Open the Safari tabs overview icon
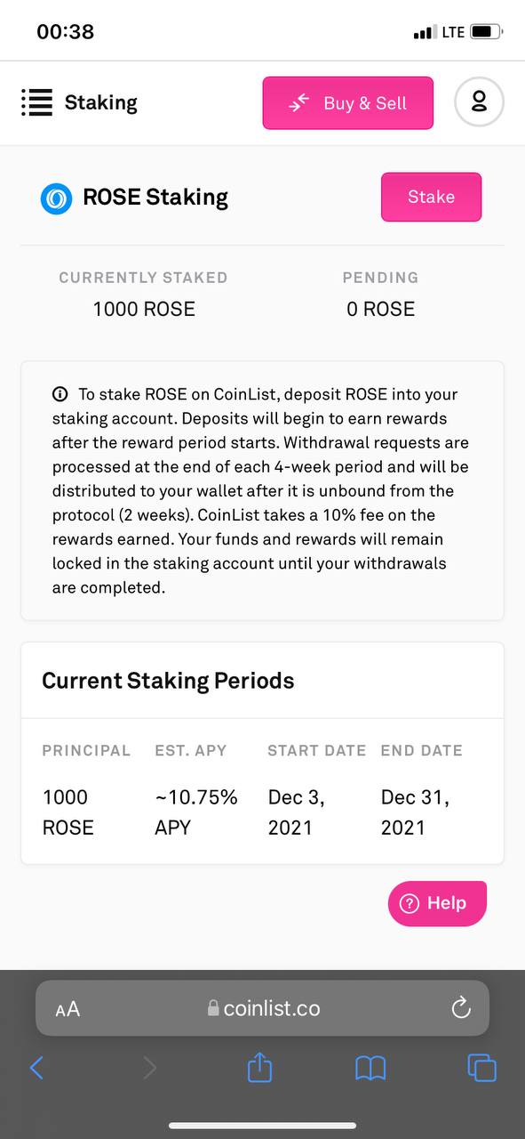This screenshot has height=1139, width=525. click(481, 1067)
